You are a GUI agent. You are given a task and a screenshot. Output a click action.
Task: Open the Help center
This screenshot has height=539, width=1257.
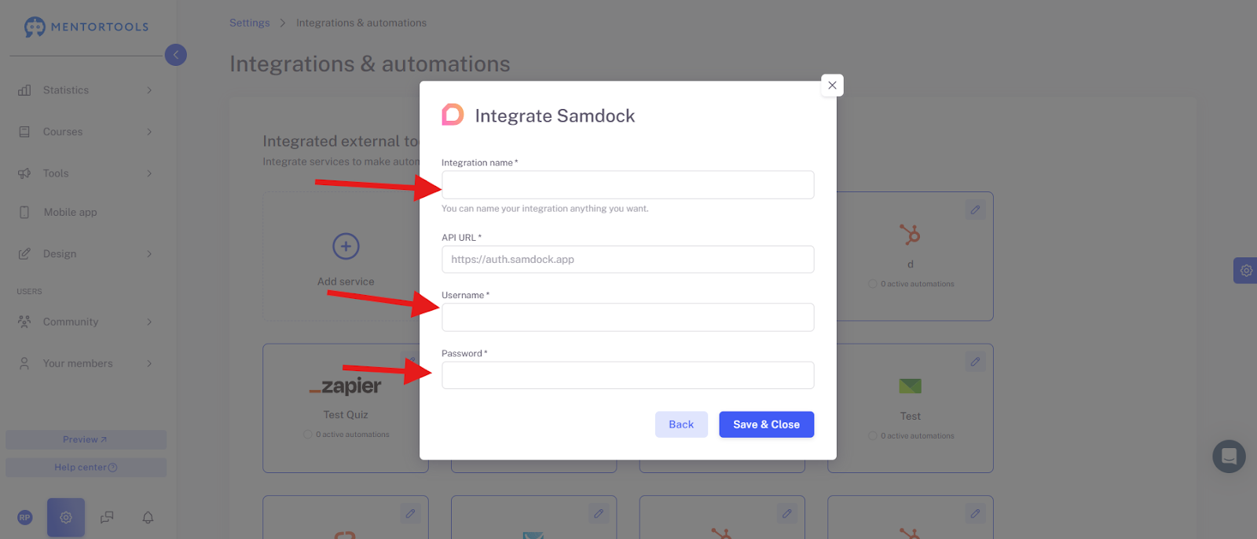point(86,468)
